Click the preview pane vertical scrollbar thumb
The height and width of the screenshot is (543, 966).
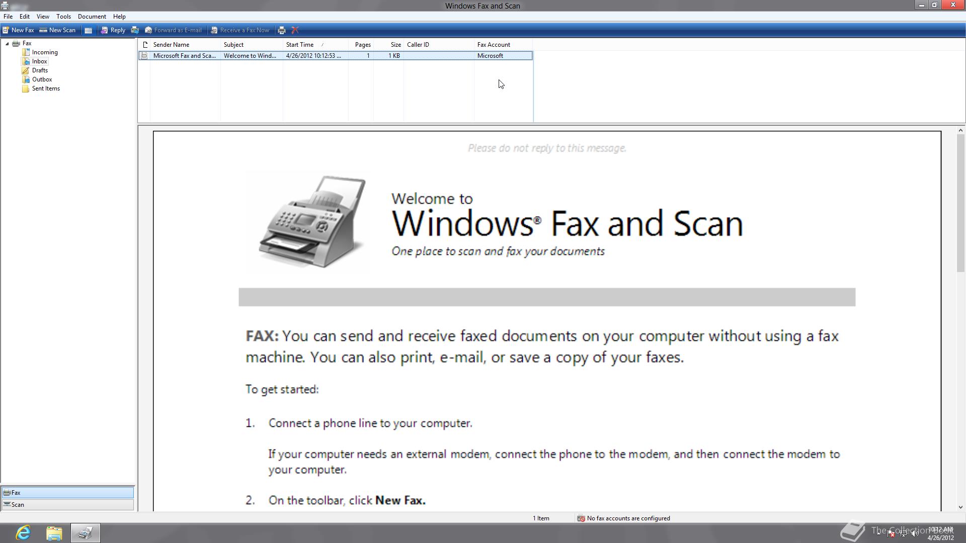click(960, 204)
